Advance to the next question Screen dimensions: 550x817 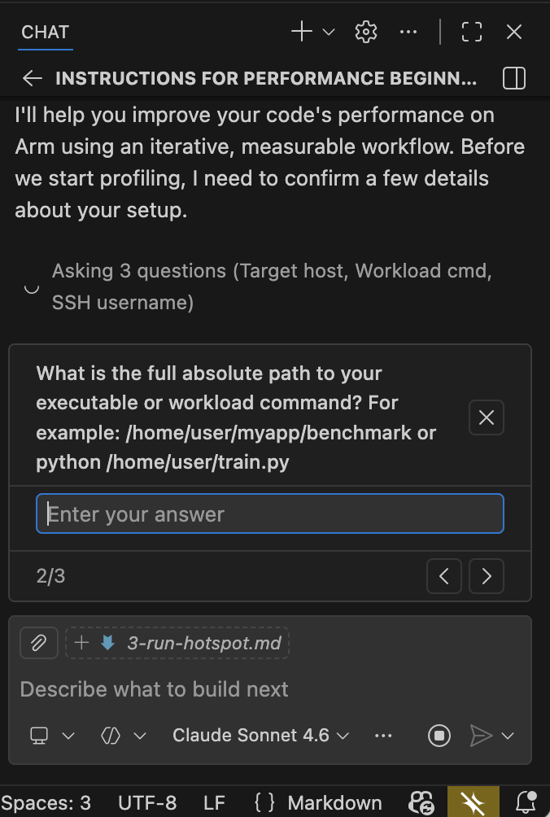(486, 576)
